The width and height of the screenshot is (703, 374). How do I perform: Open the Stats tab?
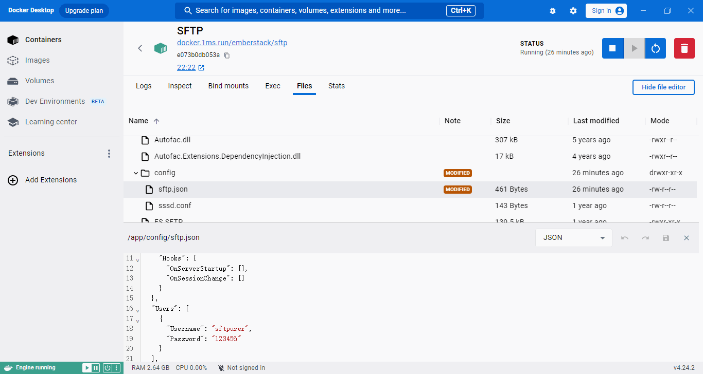click(337, 86)
